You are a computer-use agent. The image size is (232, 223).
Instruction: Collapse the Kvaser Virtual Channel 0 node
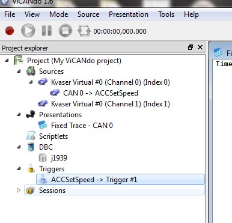[31, 82]
